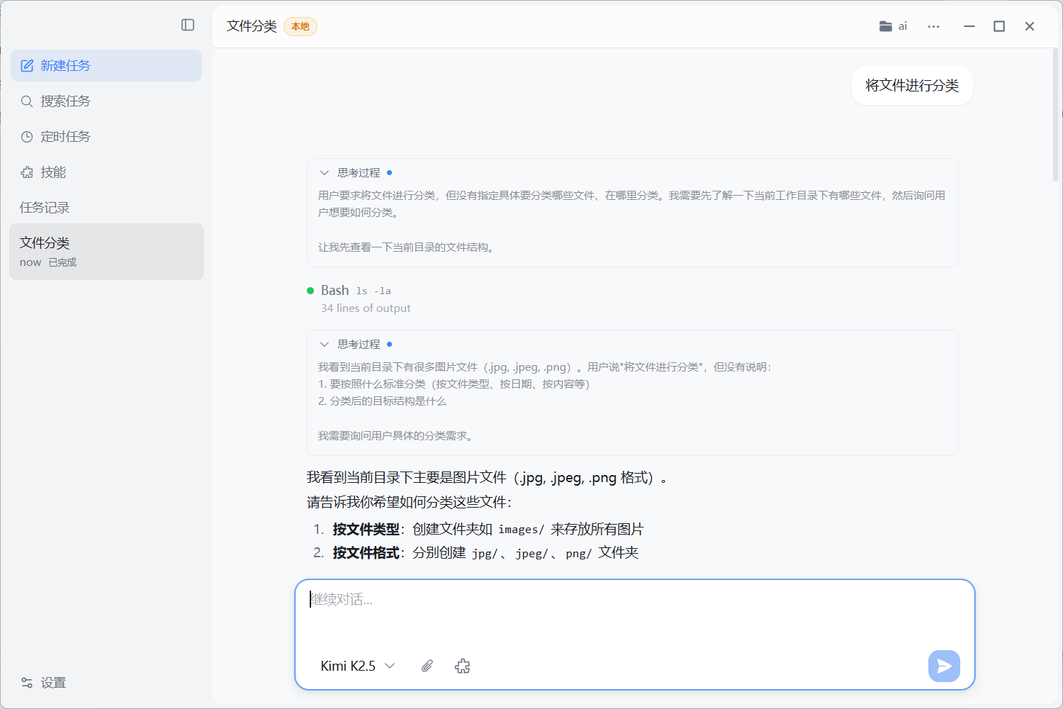Collapse the first 思考过程 section
The height and width of the screenshot is (709, 1063).
pyautogui.click(x=325, y=172)
